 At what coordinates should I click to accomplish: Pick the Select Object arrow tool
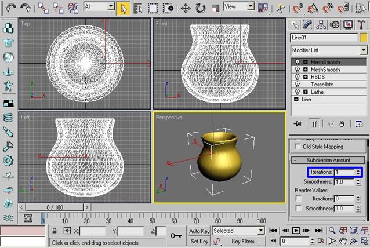click(x=124, y=8)
